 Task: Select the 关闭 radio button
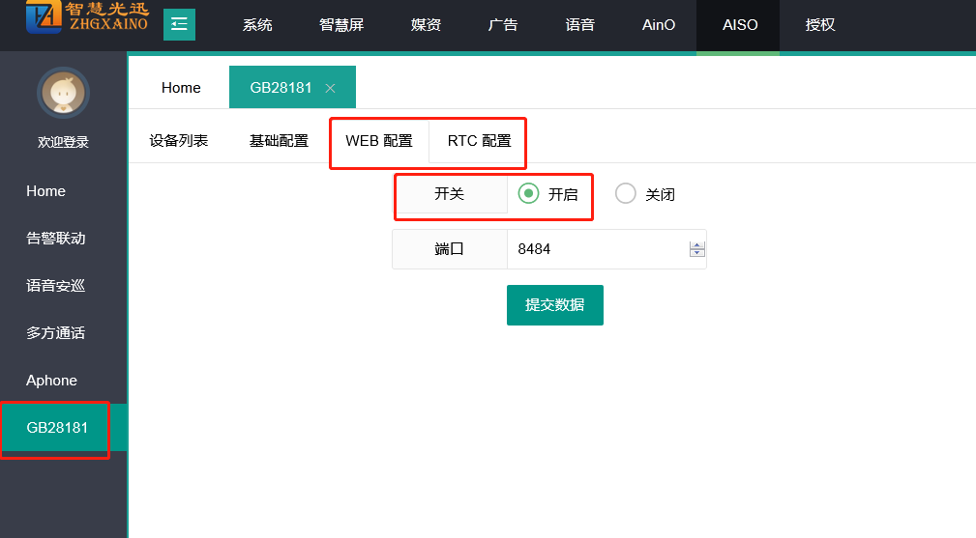pyautogui.click(x=626, y=194)
